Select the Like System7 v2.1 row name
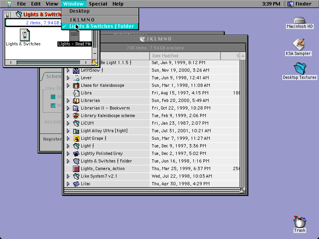Screen dimensions: 319x239 click(x=99, y=176)
